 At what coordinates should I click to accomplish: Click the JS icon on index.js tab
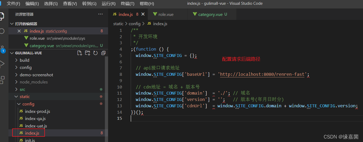click(115, 14)
